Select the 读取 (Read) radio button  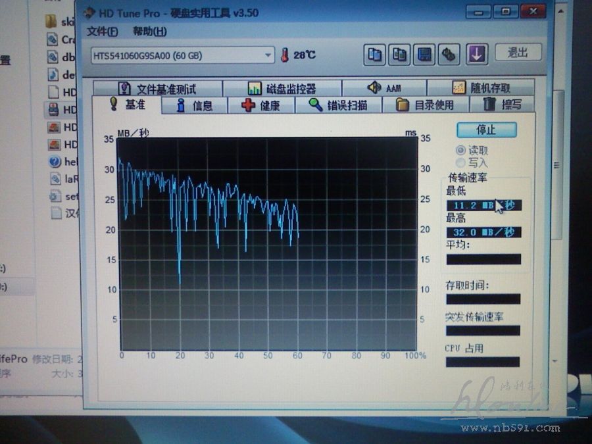pyautogui.click(x=460, y=151)
